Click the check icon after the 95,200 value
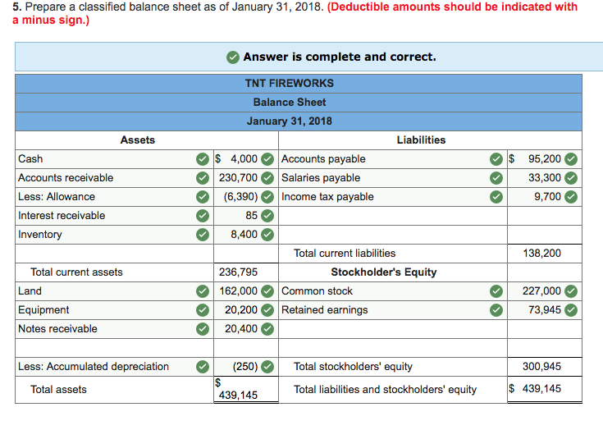Image resolution: width=603 pixels, height=430 pixels. click(571, 159)
